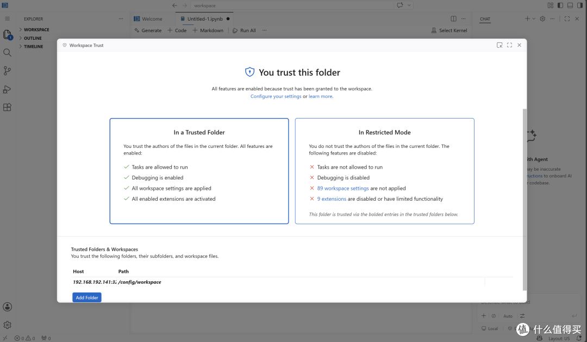Click the Split Editor icon
587x342 pixels.
coord(453,18)
